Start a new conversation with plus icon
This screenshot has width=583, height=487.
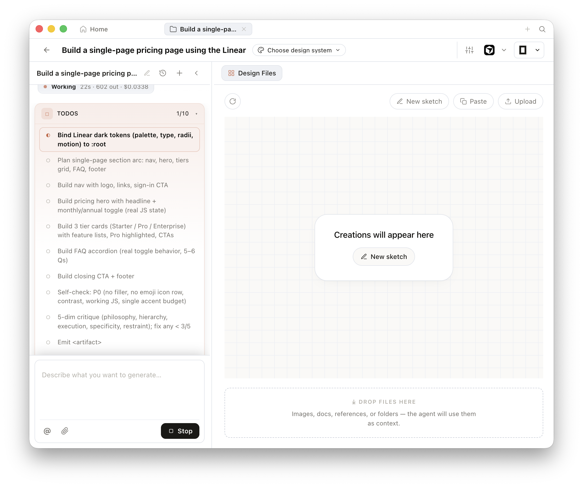(179, 73)
